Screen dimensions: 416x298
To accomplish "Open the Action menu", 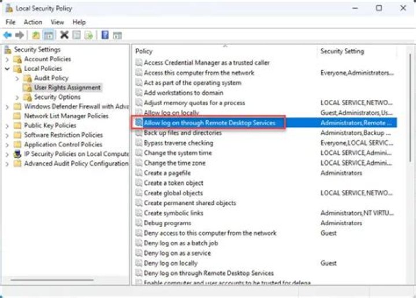I will (33, 22).
